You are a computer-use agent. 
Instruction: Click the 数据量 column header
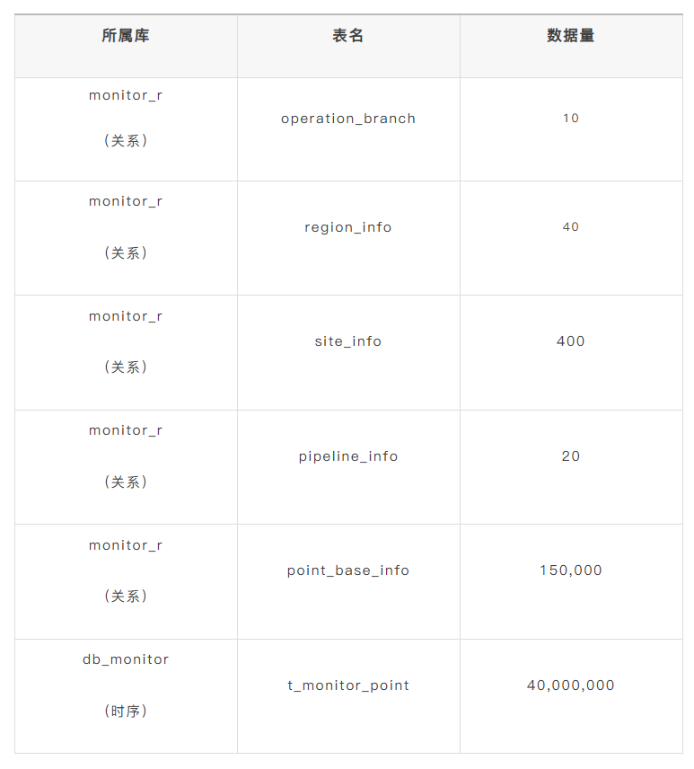571,36
